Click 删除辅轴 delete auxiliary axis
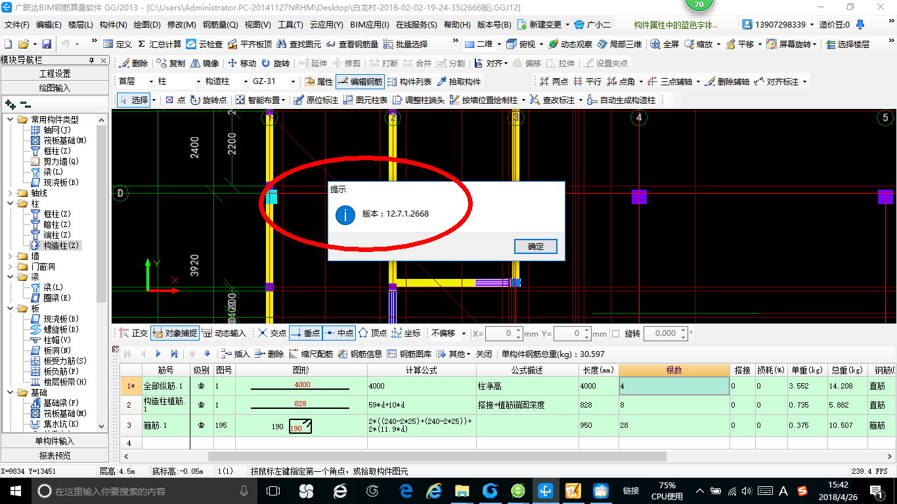The image size is (897, 504). (x=726, y=82)
